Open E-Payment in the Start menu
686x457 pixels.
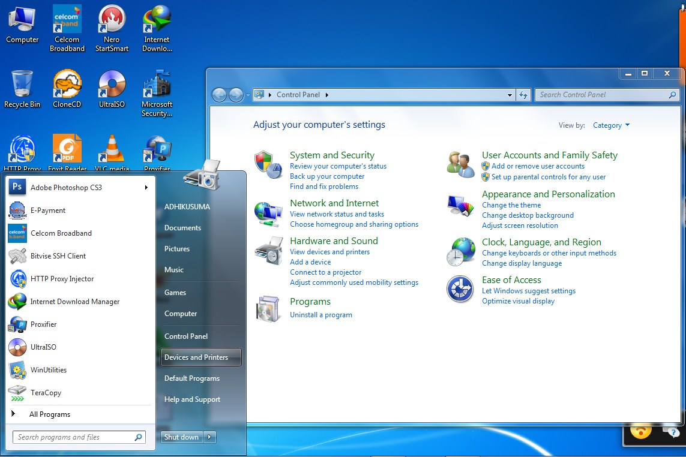click(x=80, y=211)
